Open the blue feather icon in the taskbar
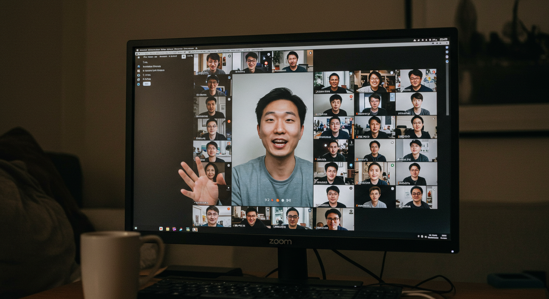The image size is (549, 299). coord(181,229)
